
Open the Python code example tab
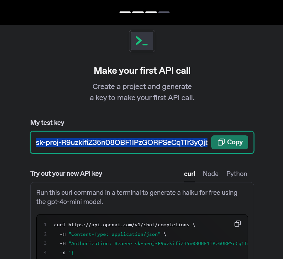237,174
